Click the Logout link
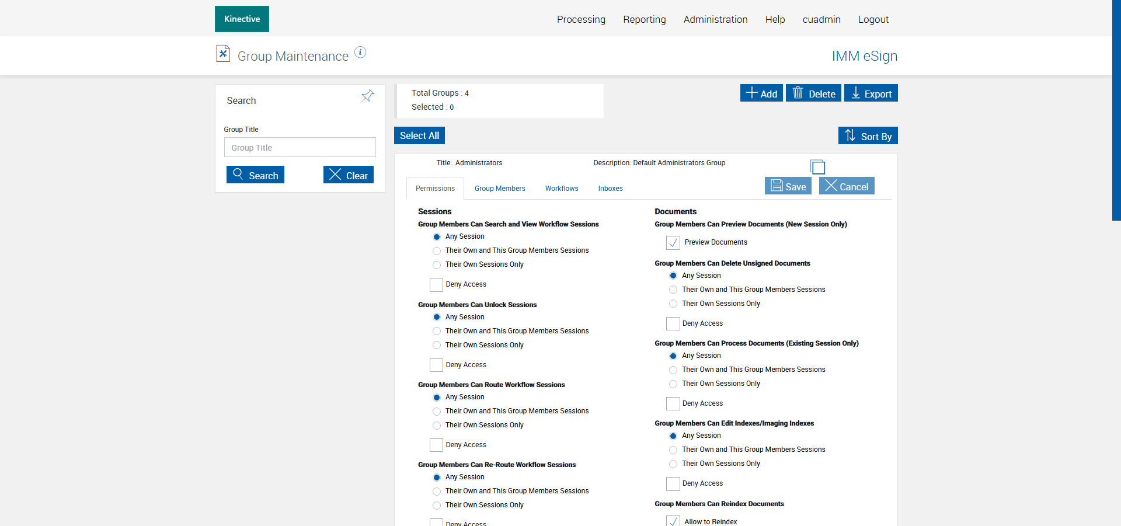Viewport: 1121px width, 526px height. [873, 19]
